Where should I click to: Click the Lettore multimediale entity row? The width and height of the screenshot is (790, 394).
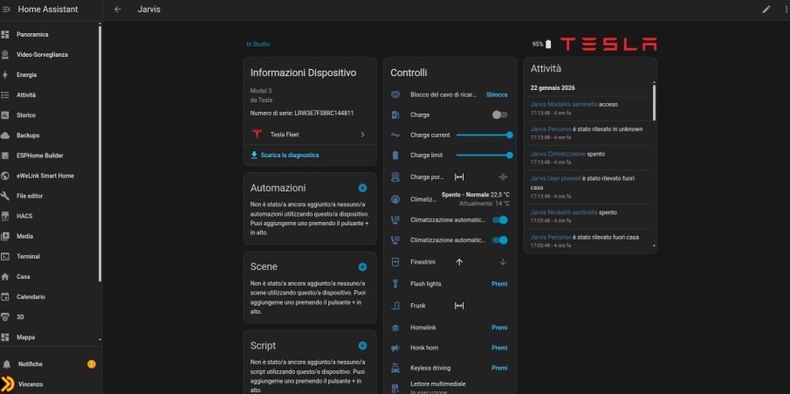click(450, 387)
